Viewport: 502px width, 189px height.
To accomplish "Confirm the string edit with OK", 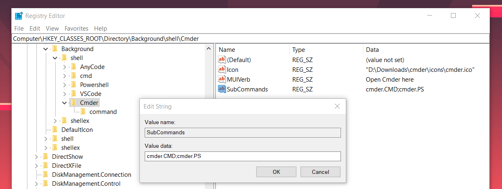I will 276,172.
